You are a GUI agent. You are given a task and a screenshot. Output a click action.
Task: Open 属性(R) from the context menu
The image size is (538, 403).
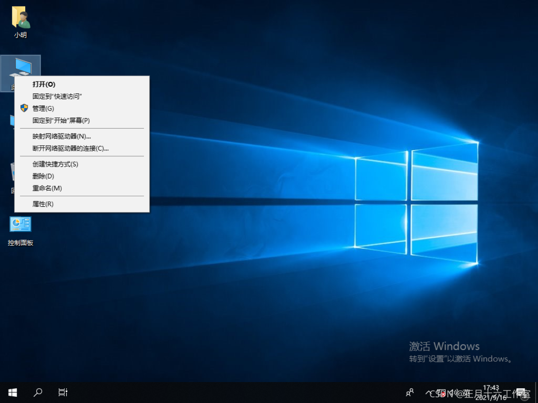coord(81,204)
